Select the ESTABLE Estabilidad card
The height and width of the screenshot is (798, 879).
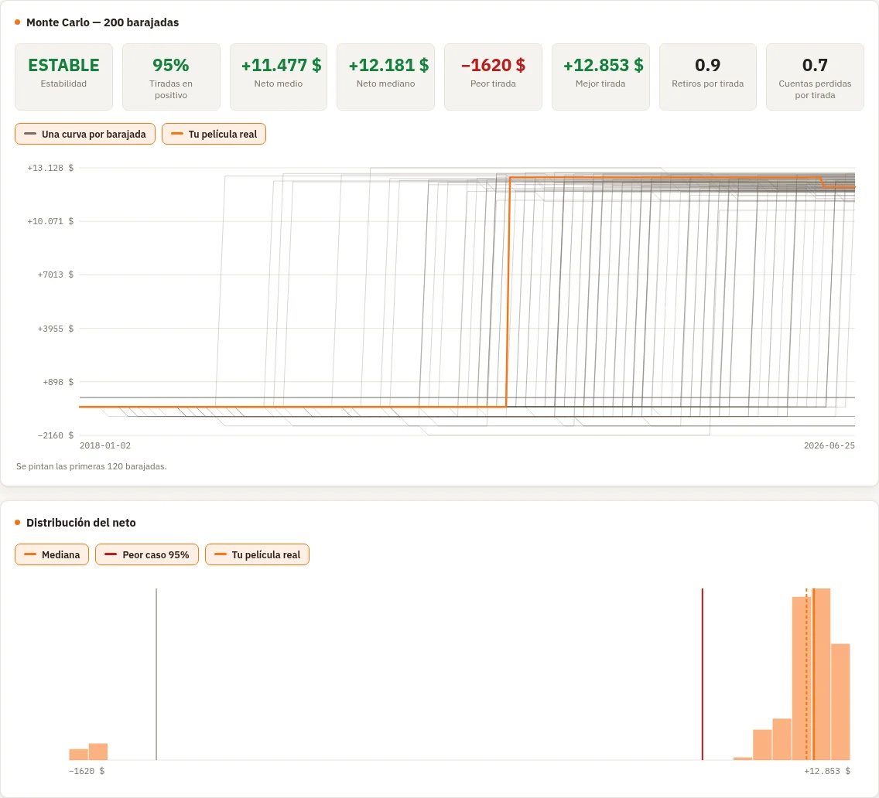coord(64,77)
